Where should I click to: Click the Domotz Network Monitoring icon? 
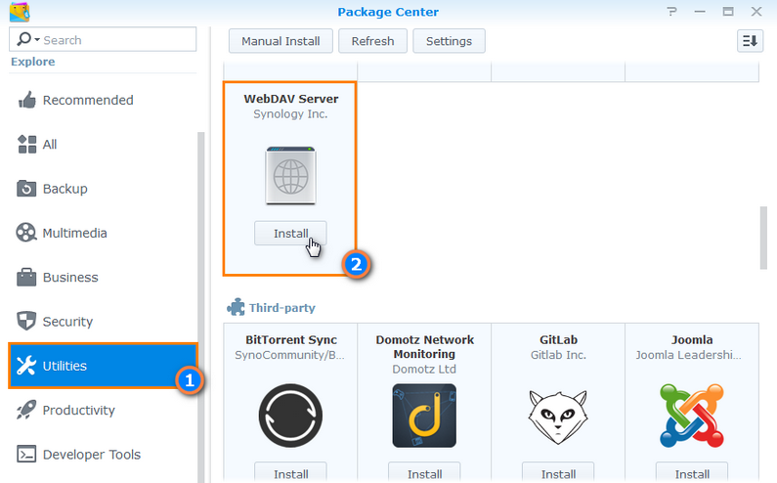tap(424, 416)
